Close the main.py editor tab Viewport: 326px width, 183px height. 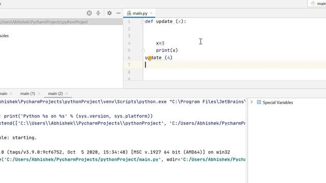tap(151, 13)
